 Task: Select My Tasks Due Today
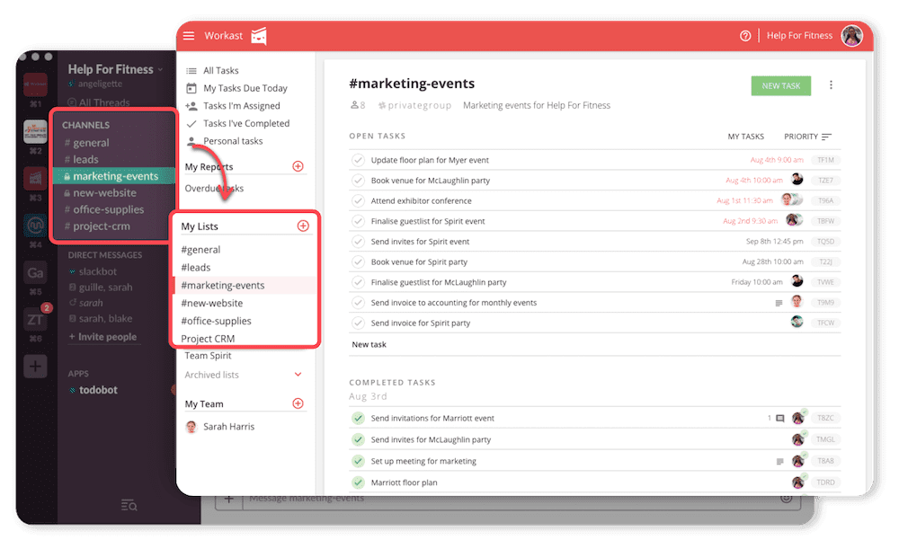(245, 88)
